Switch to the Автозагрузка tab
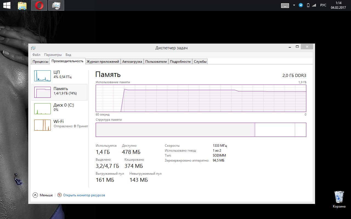The image size is (351, 219). 132,62
